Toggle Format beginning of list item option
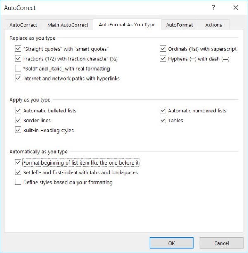Image resolution: width=248 pixels, height=253 pixels. (x=18, y=162)
